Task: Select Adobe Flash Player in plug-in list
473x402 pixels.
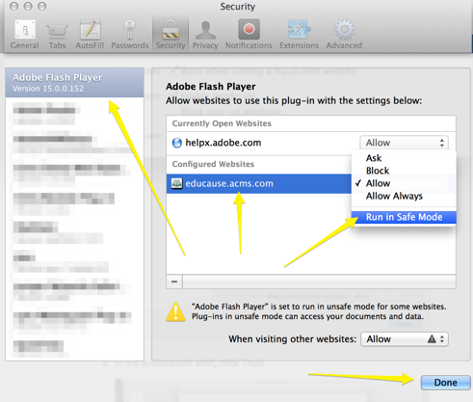Action: [x=74, y=83]
